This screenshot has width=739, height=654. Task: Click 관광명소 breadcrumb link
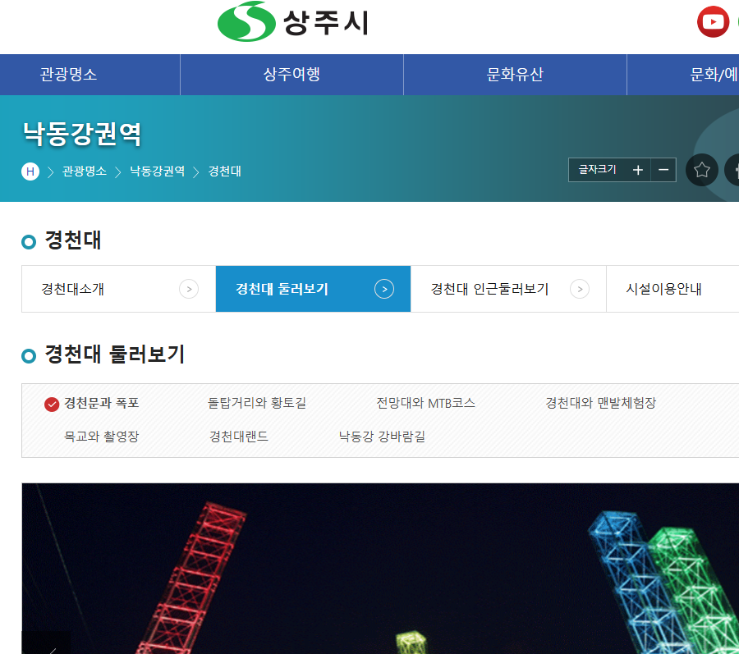point(85,172)
